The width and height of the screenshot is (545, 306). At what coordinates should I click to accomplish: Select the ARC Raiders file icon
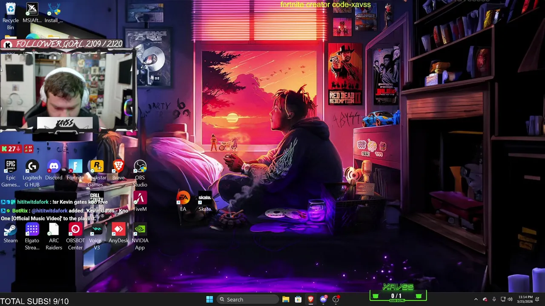(54, 237)
